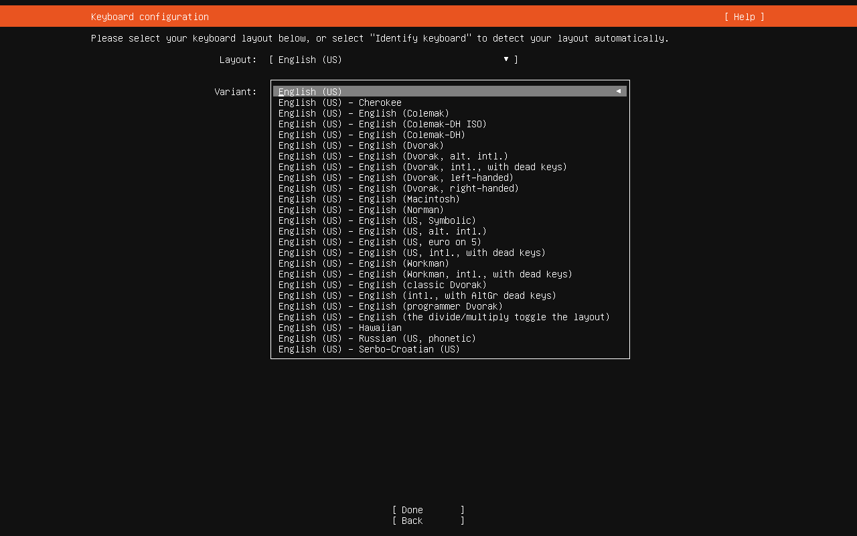Click the arrow marker on selected variant
The image size is (857, 536).
tap(619, 92)
